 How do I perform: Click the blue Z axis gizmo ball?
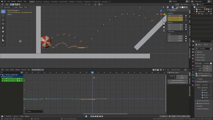pos(161,11)
